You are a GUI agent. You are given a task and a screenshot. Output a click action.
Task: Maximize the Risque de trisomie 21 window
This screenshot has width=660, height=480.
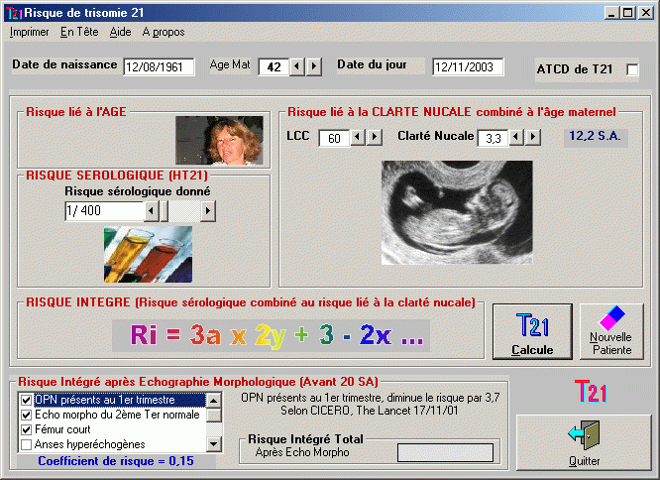(627, 13)
